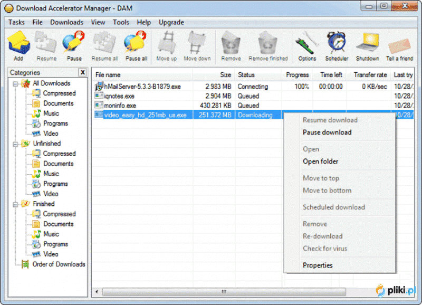This screenshot has width=422, height=305.
Task: Click the Resume toolbar icon
Action: [x=46, y=46]
